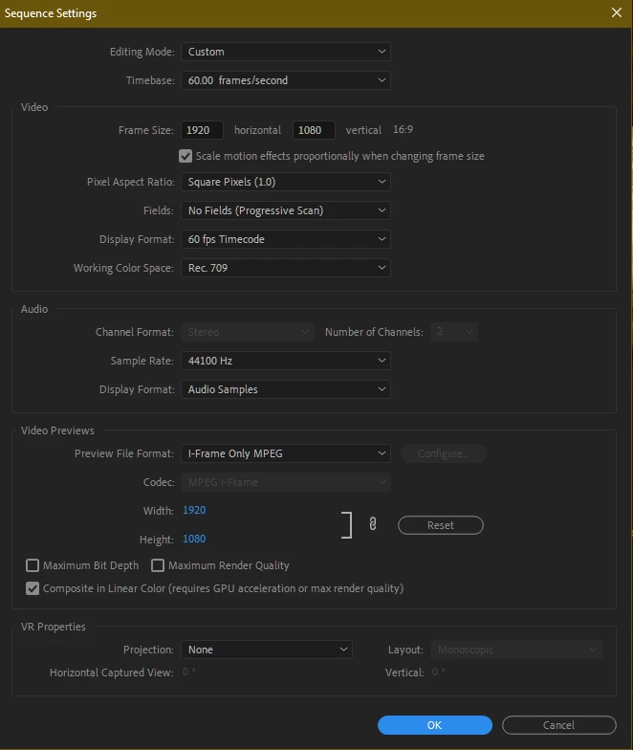633x750 pixels.
Task: Click the preview Width value 1920
Action: [x=194, y=510]
